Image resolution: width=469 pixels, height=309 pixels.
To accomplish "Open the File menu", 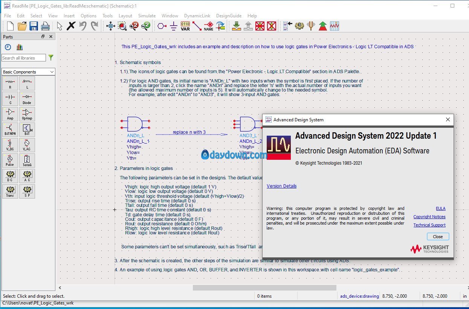I will coord(8,16).
